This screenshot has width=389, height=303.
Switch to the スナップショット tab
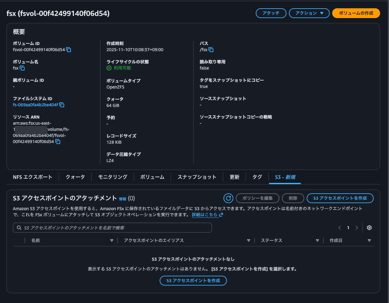[197, 177]
